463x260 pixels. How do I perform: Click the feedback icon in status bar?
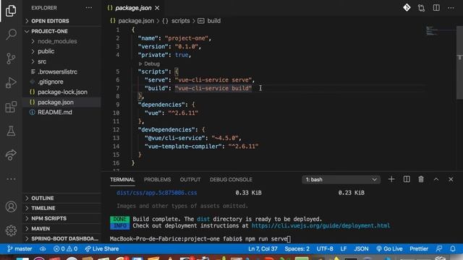[439, 248]
